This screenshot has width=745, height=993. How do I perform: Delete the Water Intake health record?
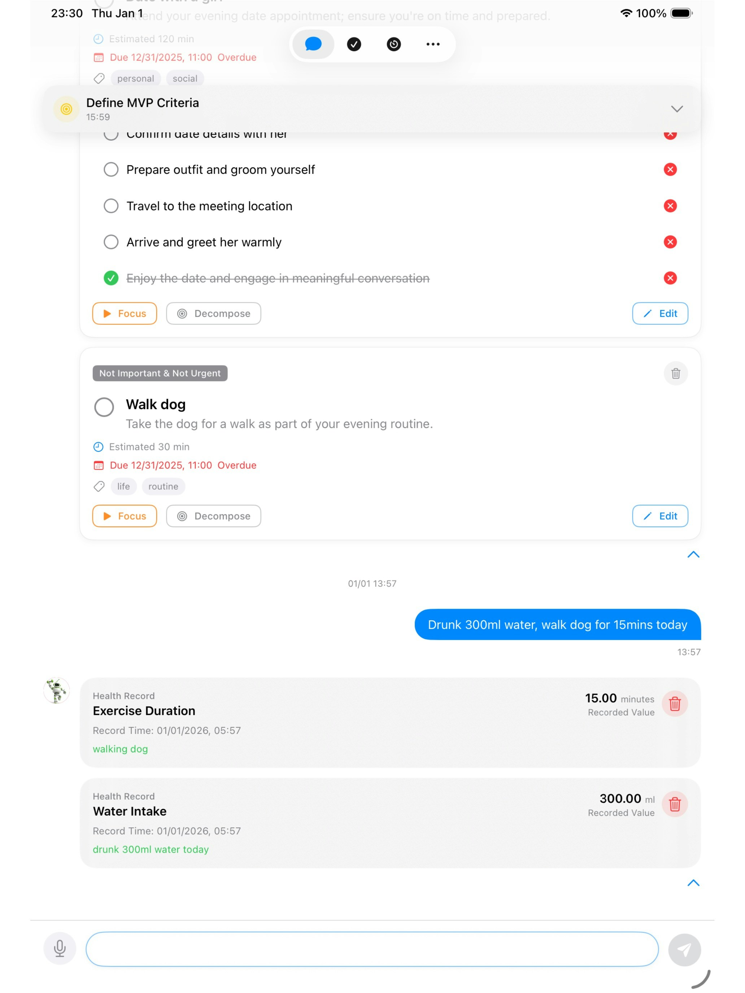coord(675,804)
